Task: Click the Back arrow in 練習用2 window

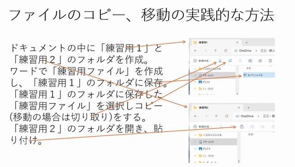Action: [195, 116]
